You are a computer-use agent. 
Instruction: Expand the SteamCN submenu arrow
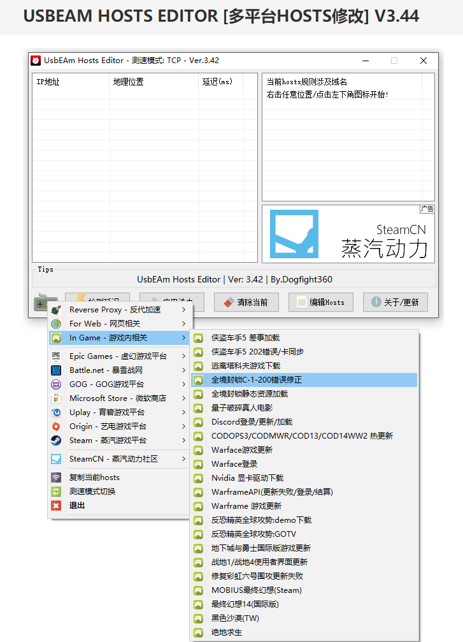(x=183, y=459)
